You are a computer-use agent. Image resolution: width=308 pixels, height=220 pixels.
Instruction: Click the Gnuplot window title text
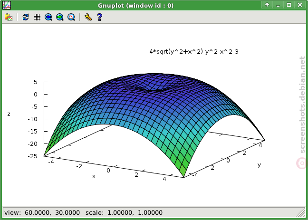[136, 6]
